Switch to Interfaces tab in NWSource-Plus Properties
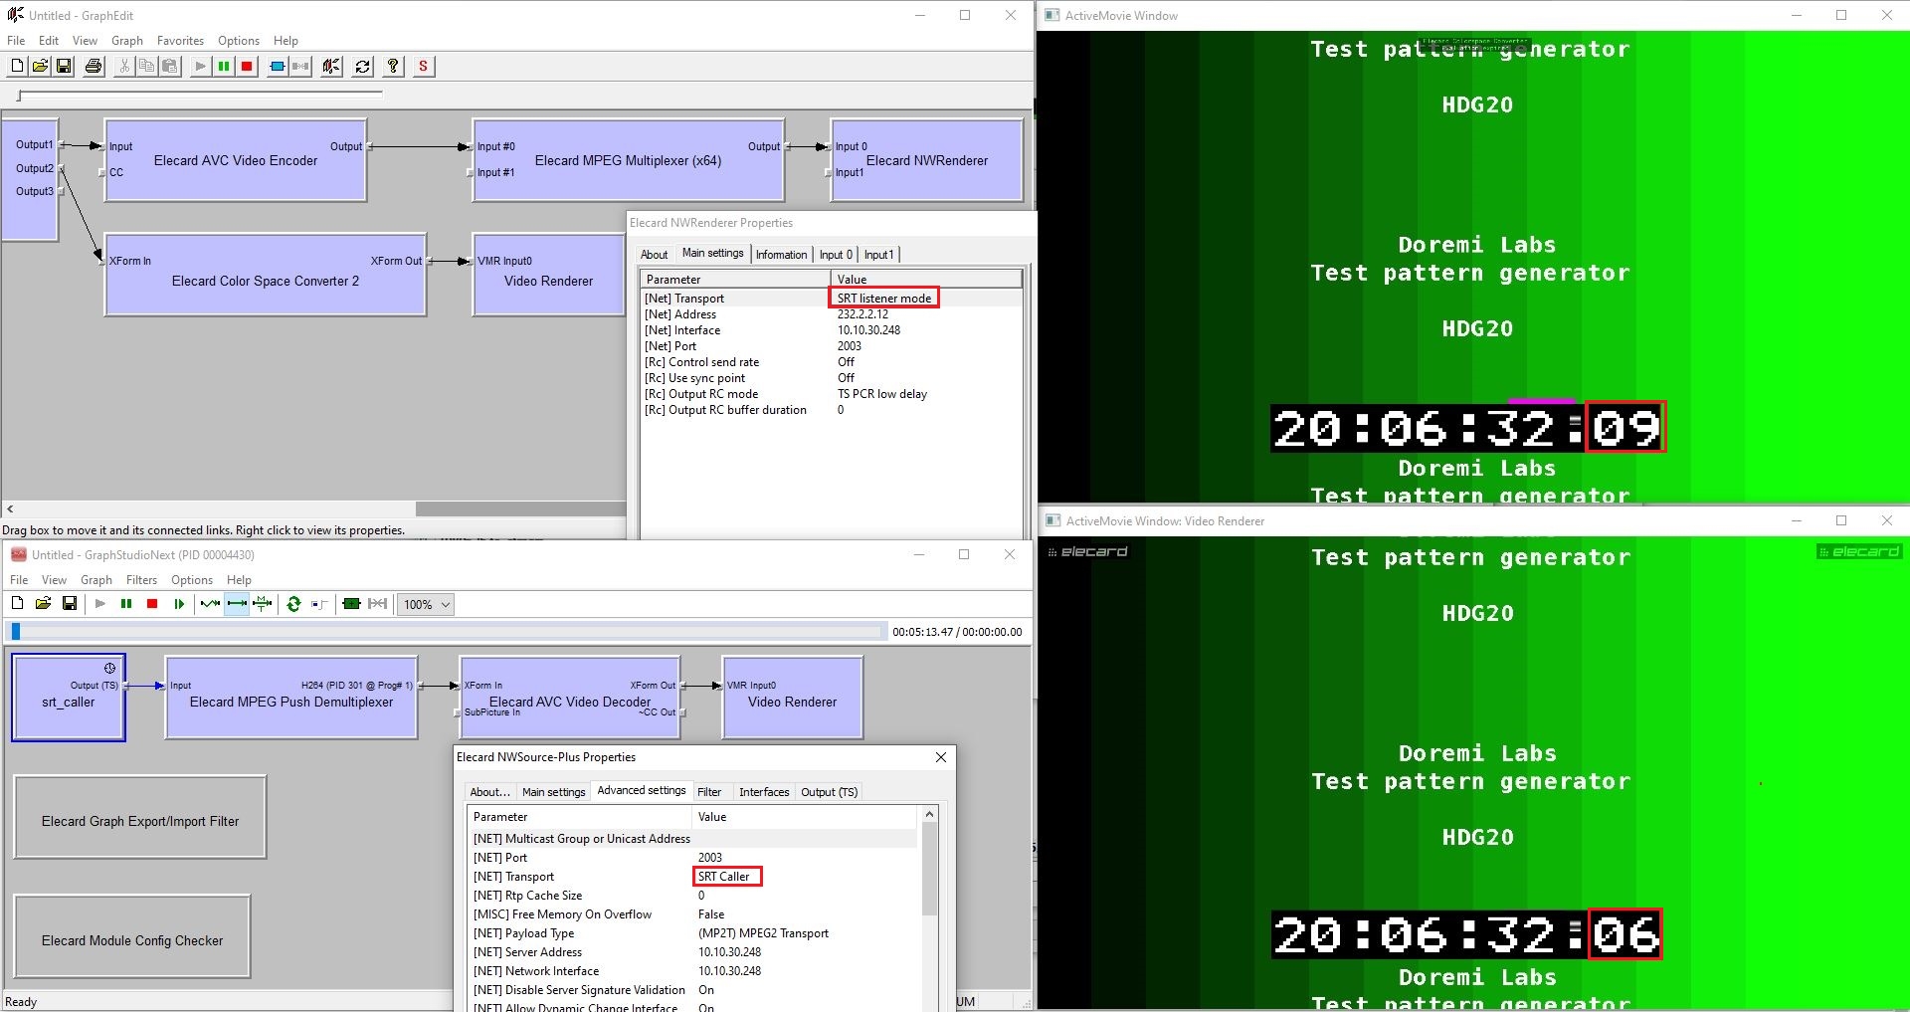 pos(764,792)
